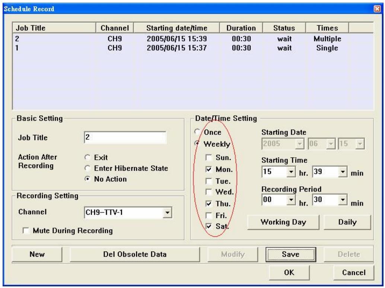This screenshot has height=288, width=385.
Task: Check the Wed. checkbox
Action: coord(209,192)
